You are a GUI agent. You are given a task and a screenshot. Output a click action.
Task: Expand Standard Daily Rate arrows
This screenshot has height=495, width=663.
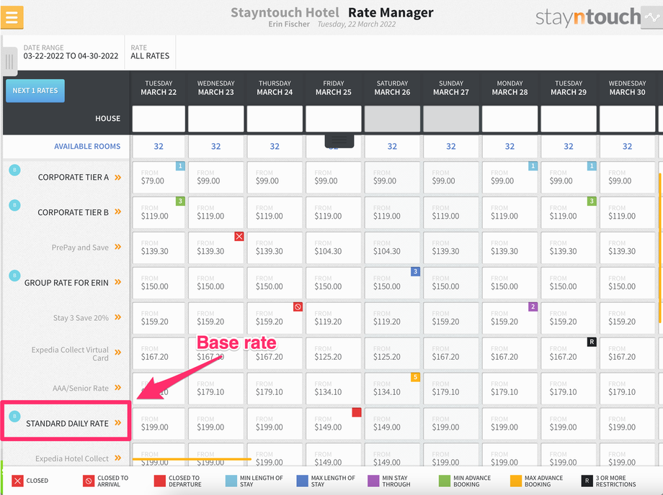(x=118, y=423)
